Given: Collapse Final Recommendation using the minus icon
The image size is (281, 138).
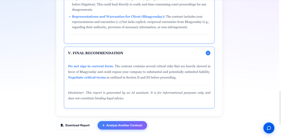Looking at the screenshot, I should tap(208, 53).
